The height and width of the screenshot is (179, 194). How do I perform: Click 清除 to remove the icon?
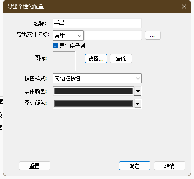coord(121,59)
